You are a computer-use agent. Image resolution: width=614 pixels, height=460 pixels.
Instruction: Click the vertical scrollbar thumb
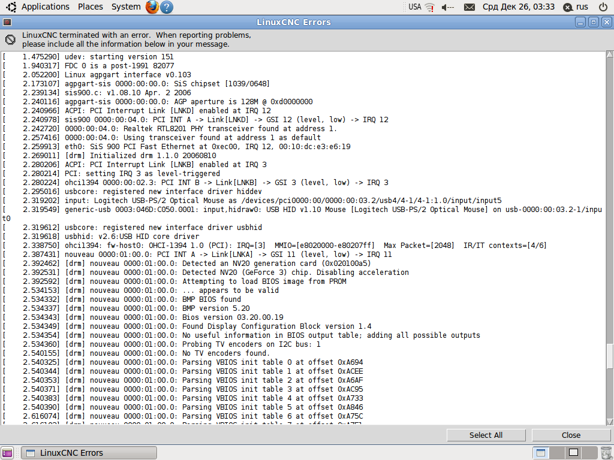[x=610, y=356]
